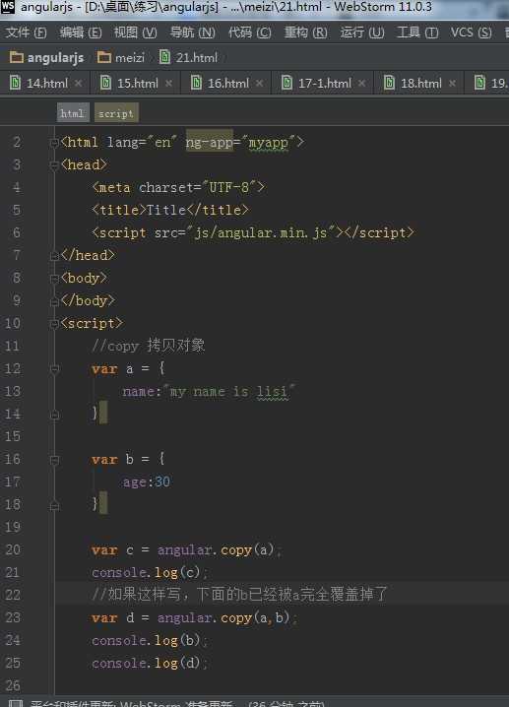
Task: Open the 编辑 (E) menu
Action: [x=81, y=32]
